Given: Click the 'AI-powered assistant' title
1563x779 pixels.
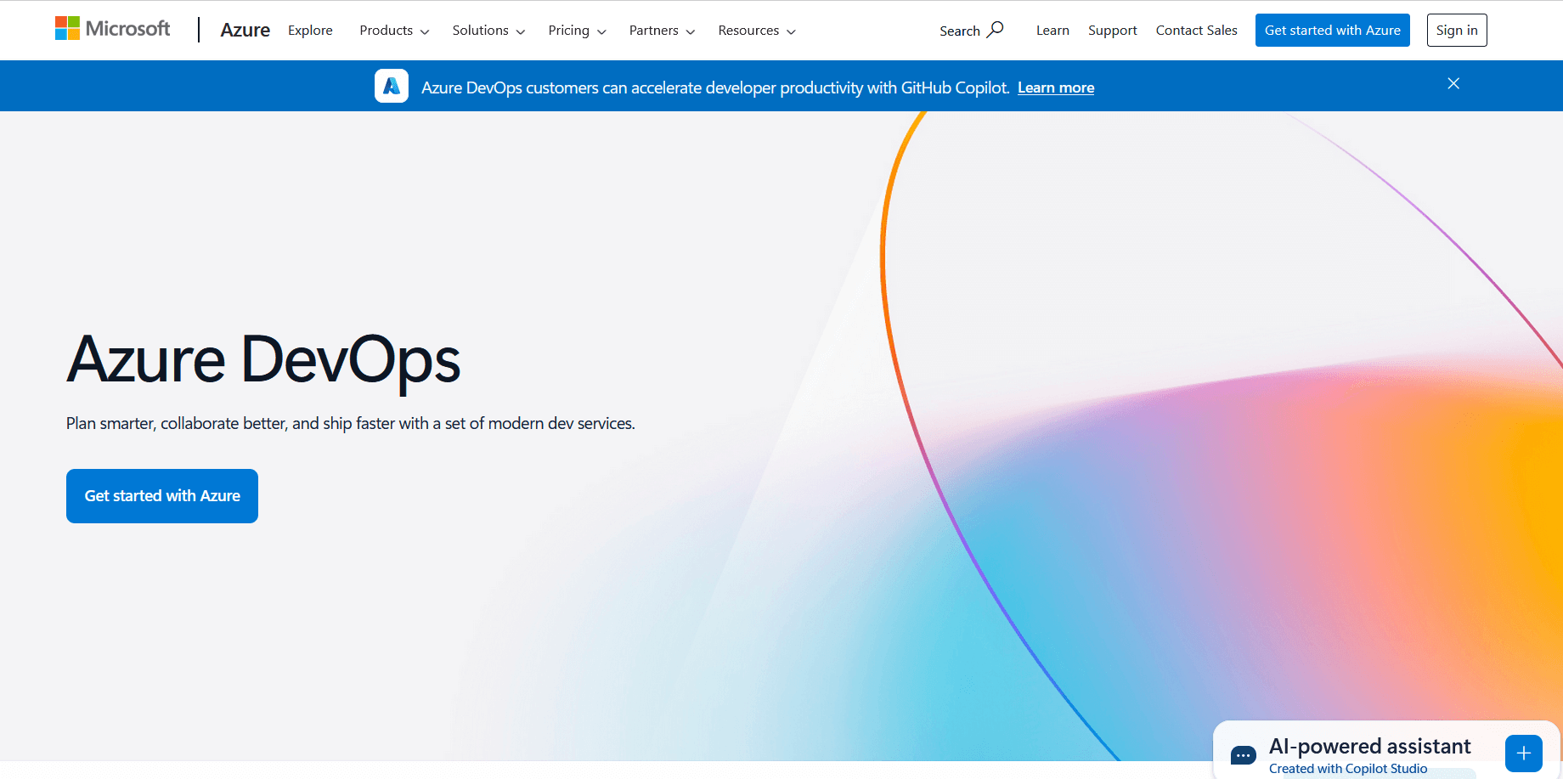Looking at the screenshot, I should coord(1369,746).
